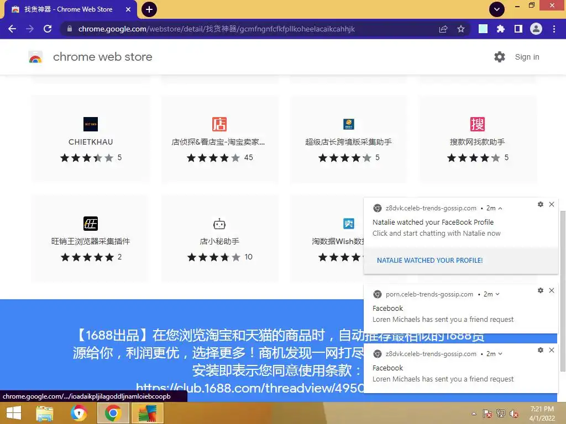This screenshot has height=424, width=566.
Task: Click the 旺销王浏览器采集插件 title
Action: coord(91,241)
